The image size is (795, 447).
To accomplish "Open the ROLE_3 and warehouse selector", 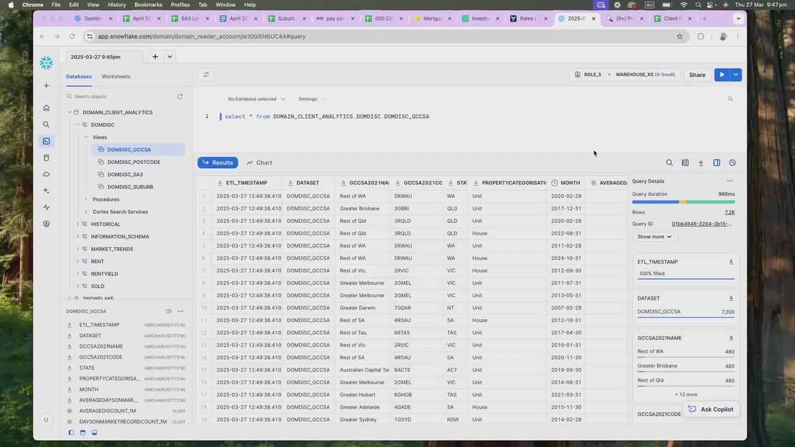I will [624, 74].
